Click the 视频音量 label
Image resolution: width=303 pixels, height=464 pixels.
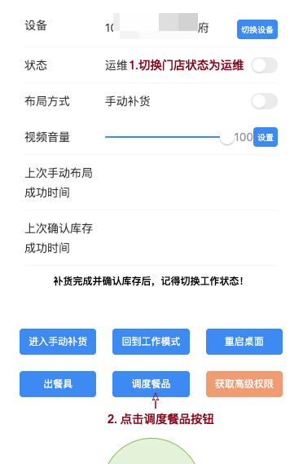[x=47, y=137]
